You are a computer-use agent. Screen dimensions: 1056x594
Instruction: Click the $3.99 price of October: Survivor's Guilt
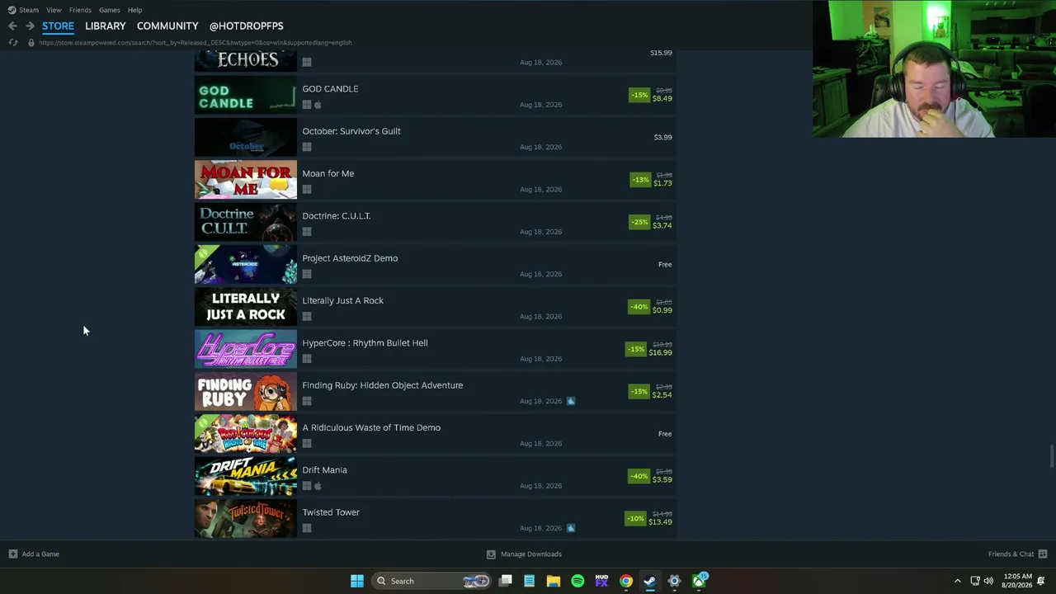(662, 137)
